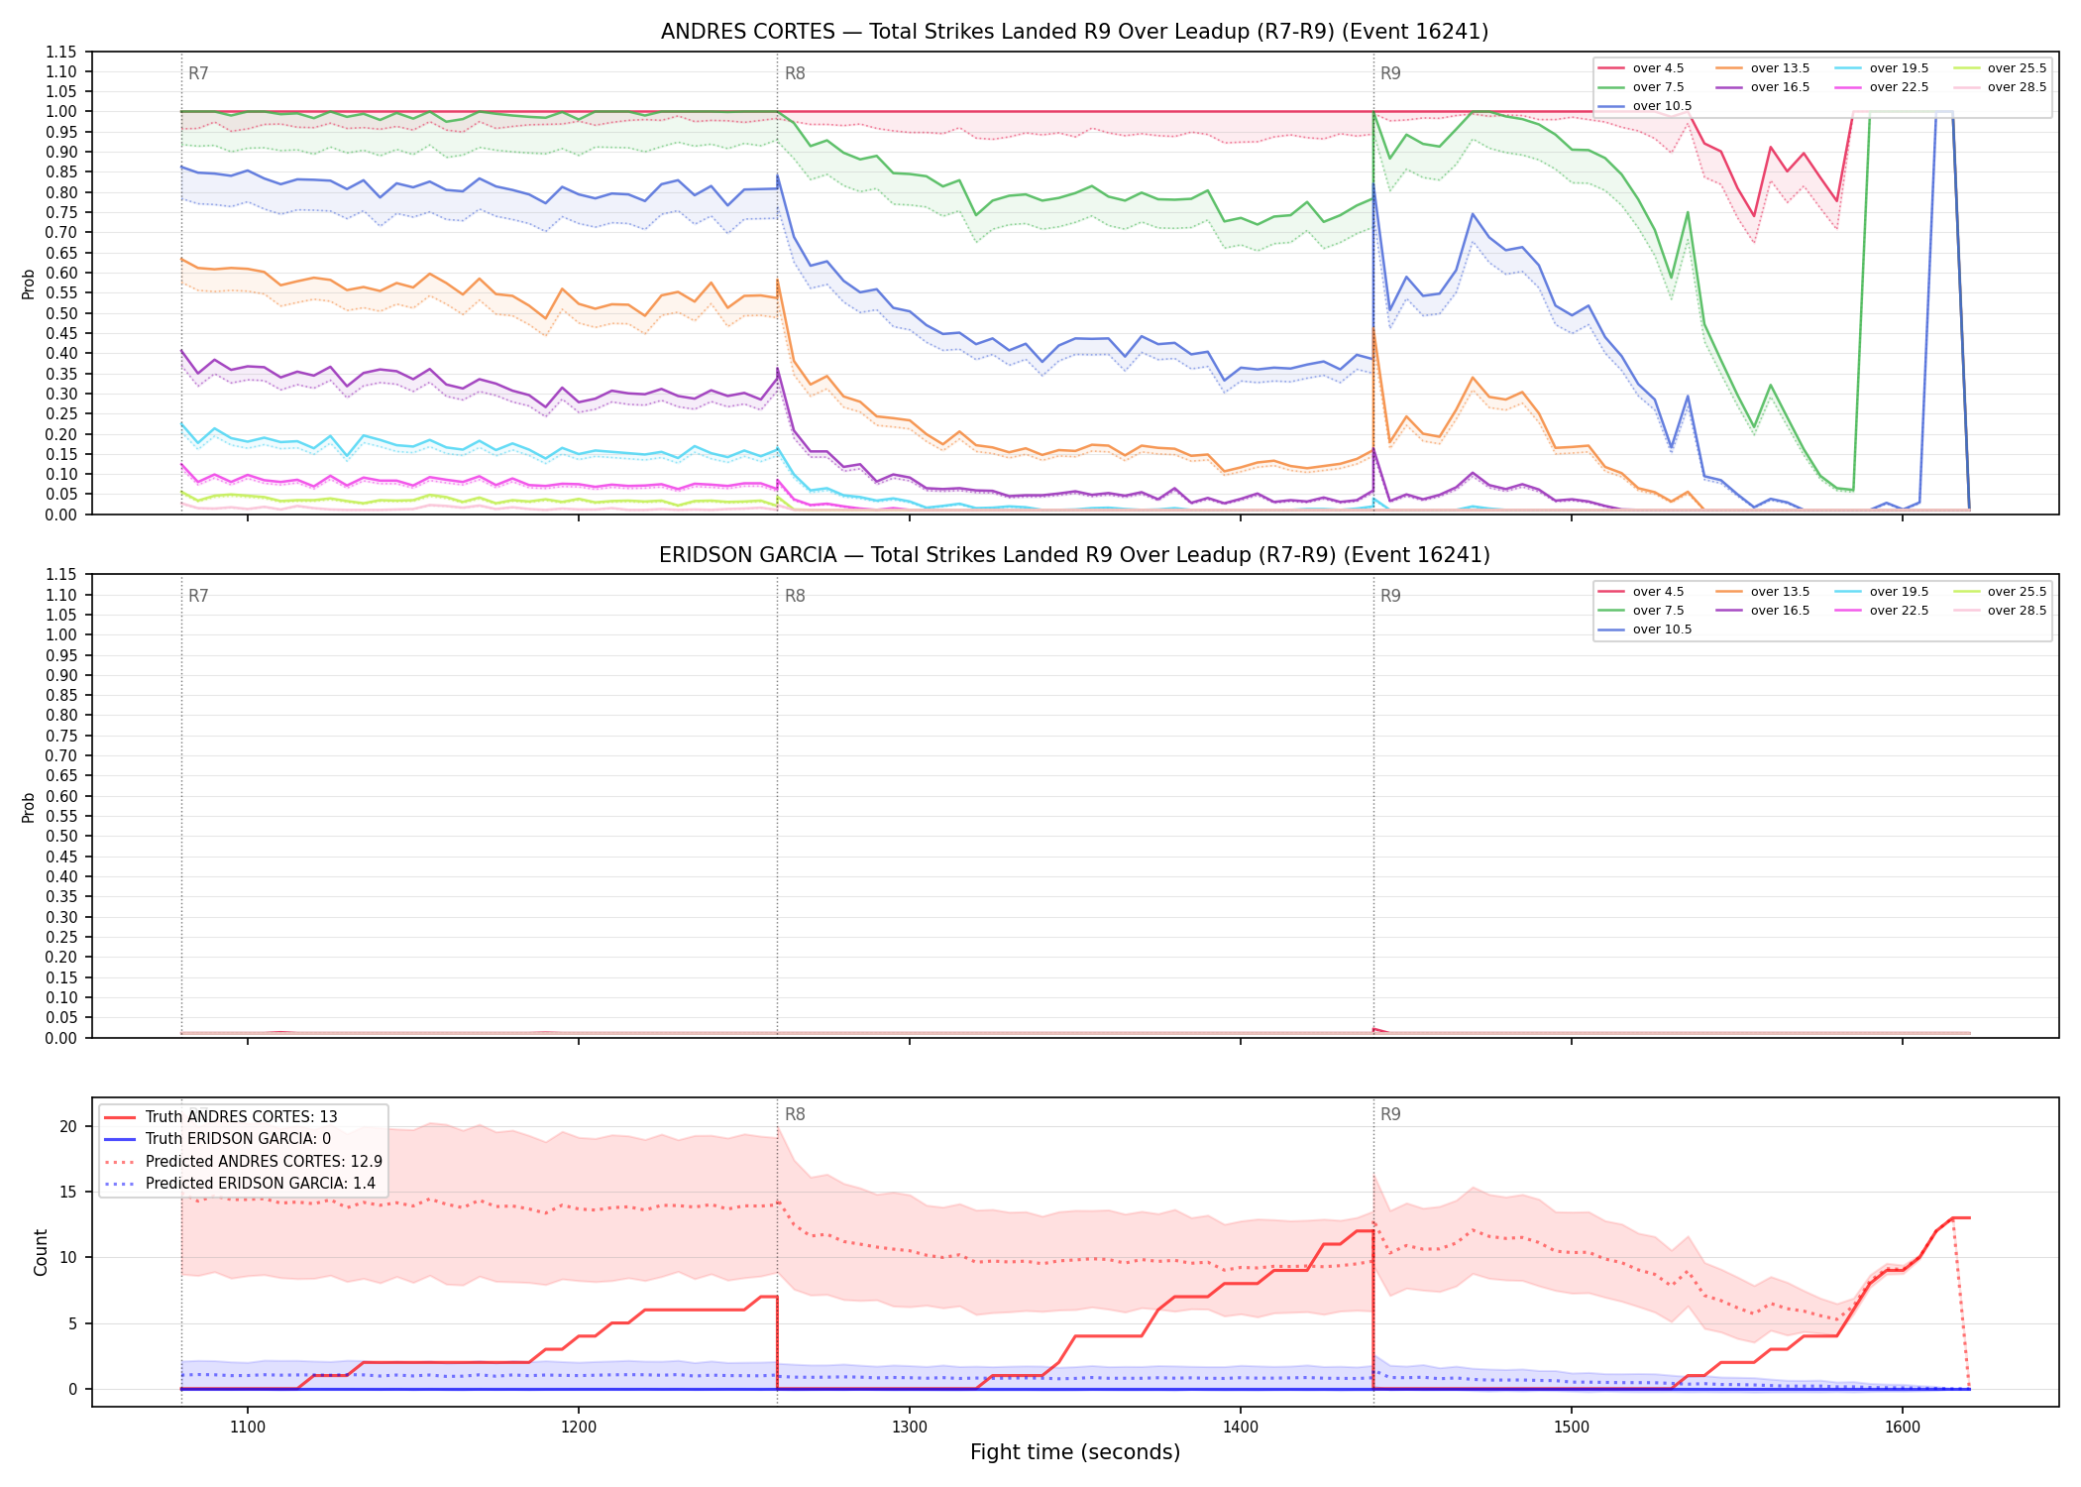Viewport: 2081px width, 1487px height.
Task: Click the 1400 tick label on time axis
Action: 1241,1427
